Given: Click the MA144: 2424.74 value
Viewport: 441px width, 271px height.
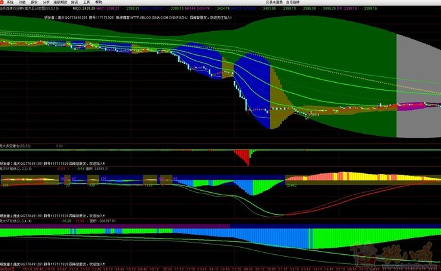Looking at the screenshot, I should pos(197,8).
